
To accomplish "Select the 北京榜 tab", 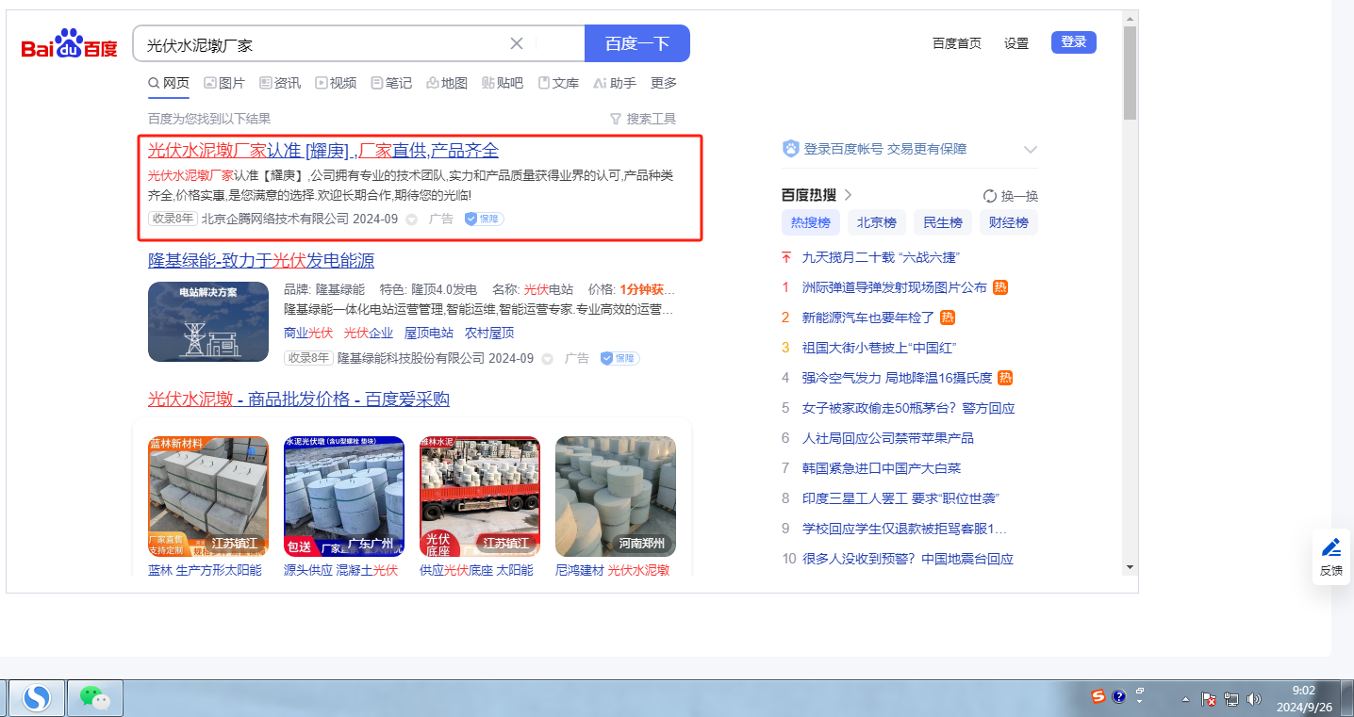I will 877,223.
